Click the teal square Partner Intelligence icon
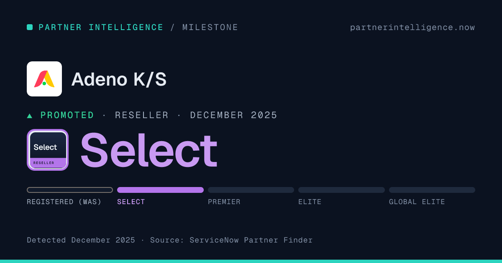Viewport: 502px width, 263px height. [30, 27]
